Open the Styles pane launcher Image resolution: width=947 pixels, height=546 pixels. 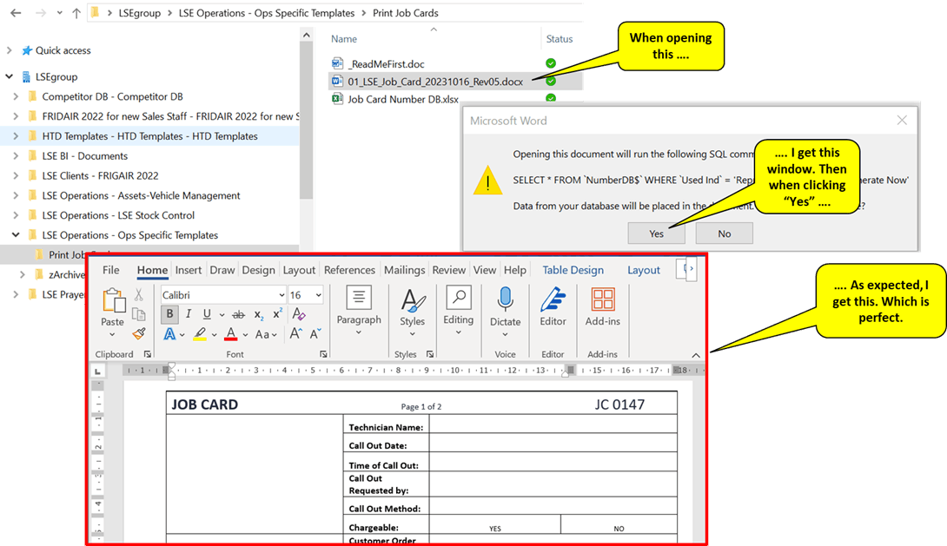pyautogui.click(x=430, y=354)
